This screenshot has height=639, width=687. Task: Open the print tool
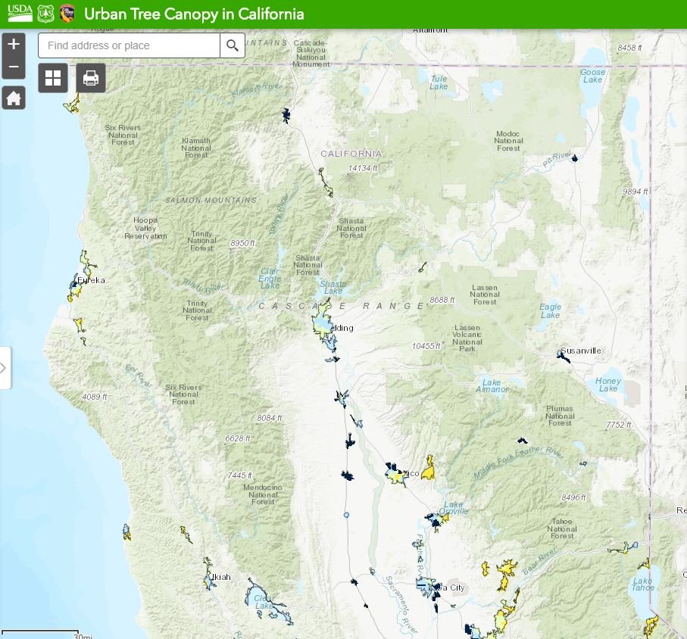point(91,78)
